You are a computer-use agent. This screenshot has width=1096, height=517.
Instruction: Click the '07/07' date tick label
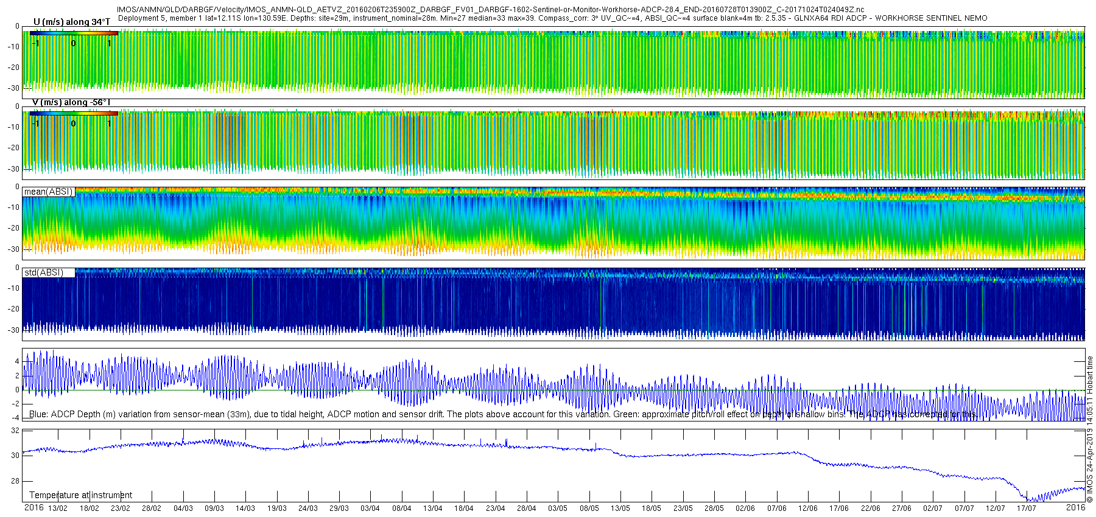pyautogui.click(x=964, y=508)
